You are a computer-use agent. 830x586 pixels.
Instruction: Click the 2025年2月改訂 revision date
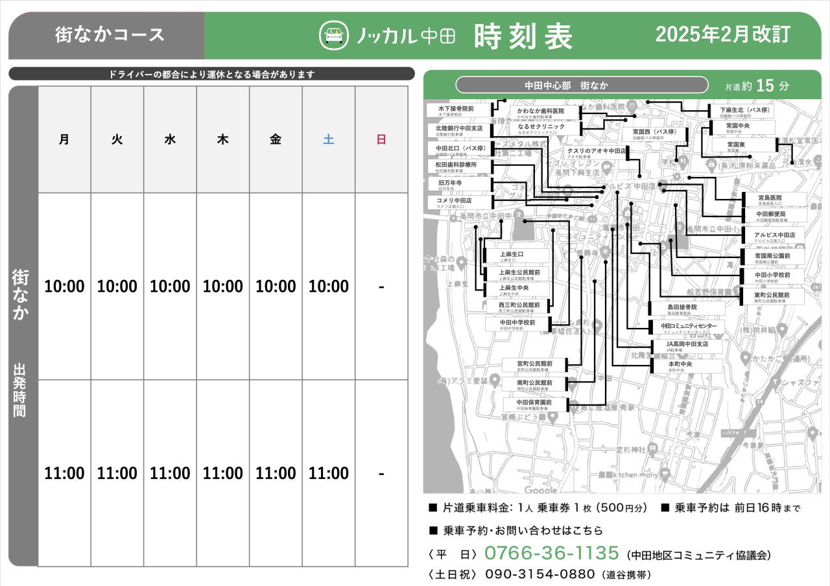[723, 34]
